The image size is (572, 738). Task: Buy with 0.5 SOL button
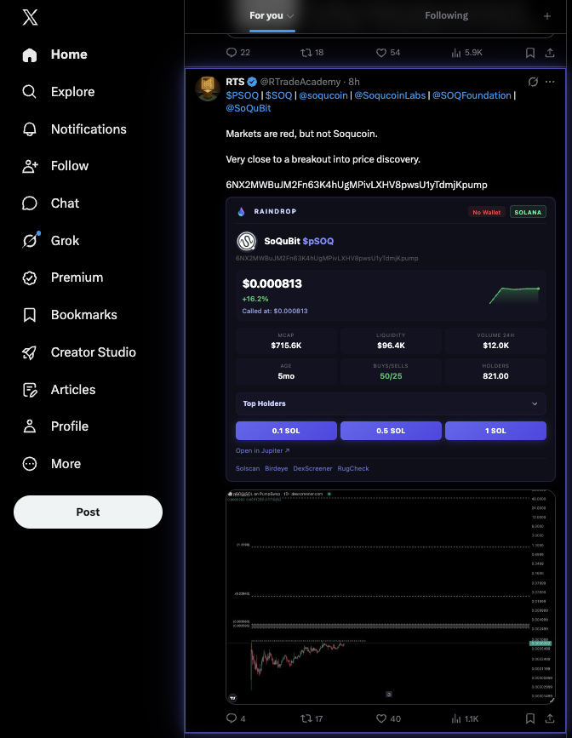[x=391, y=431]
